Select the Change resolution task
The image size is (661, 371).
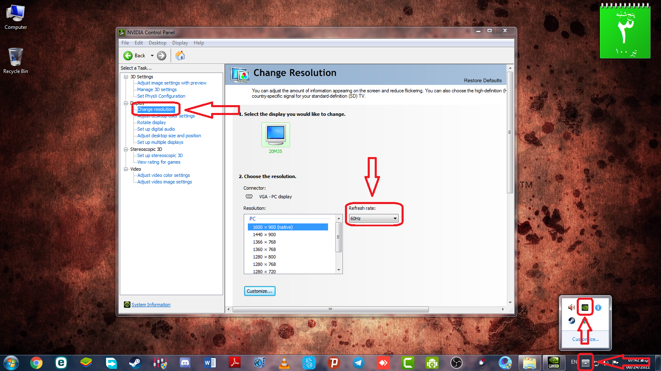(155, 109)
